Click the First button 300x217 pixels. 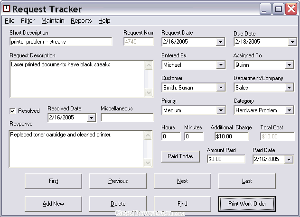(x=53, y=181)
